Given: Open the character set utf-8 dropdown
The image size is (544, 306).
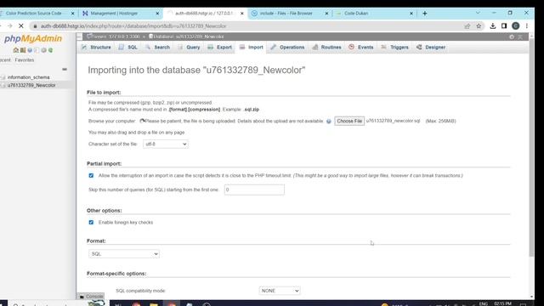Looking at the screenshot, I should point(166,144).
